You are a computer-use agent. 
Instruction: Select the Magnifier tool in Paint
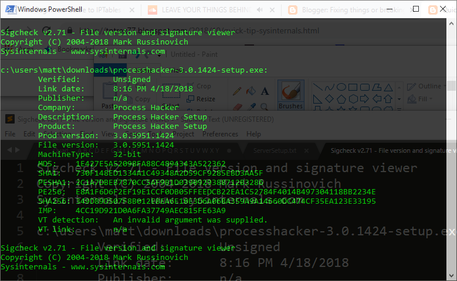265,107
